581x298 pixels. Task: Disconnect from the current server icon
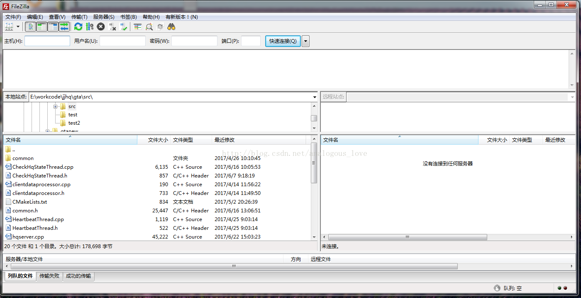[112, 27]
